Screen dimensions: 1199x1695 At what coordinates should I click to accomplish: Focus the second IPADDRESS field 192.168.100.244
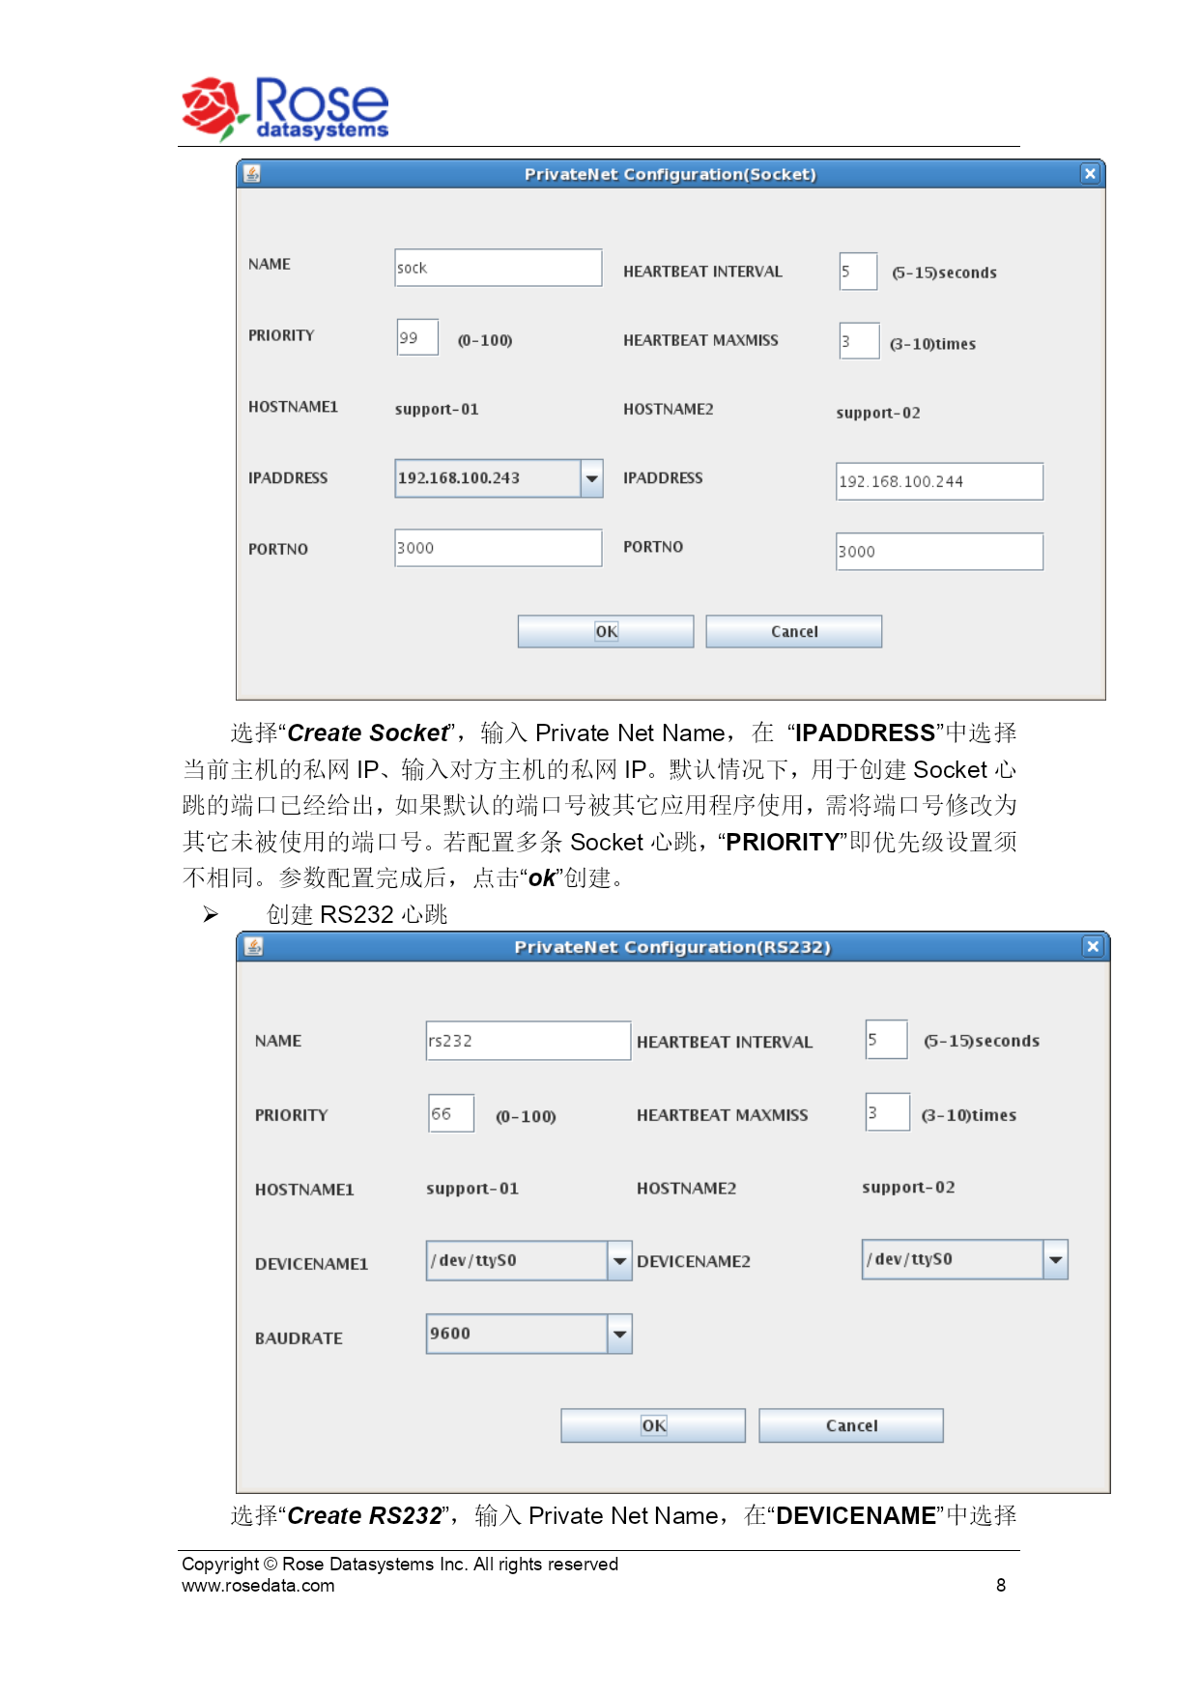point(939,481)
